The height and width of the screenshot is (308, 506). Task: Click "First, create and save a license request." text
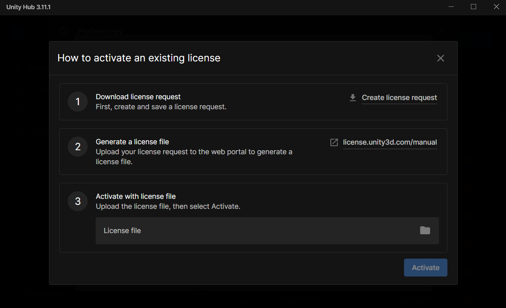coord(161,107)
